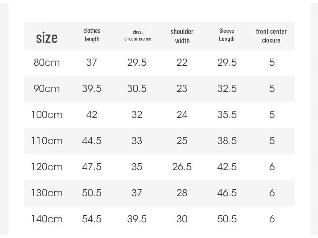The image size is (318, 238).
Task: Click the 80cm size row label
Action: coord(47,63)
